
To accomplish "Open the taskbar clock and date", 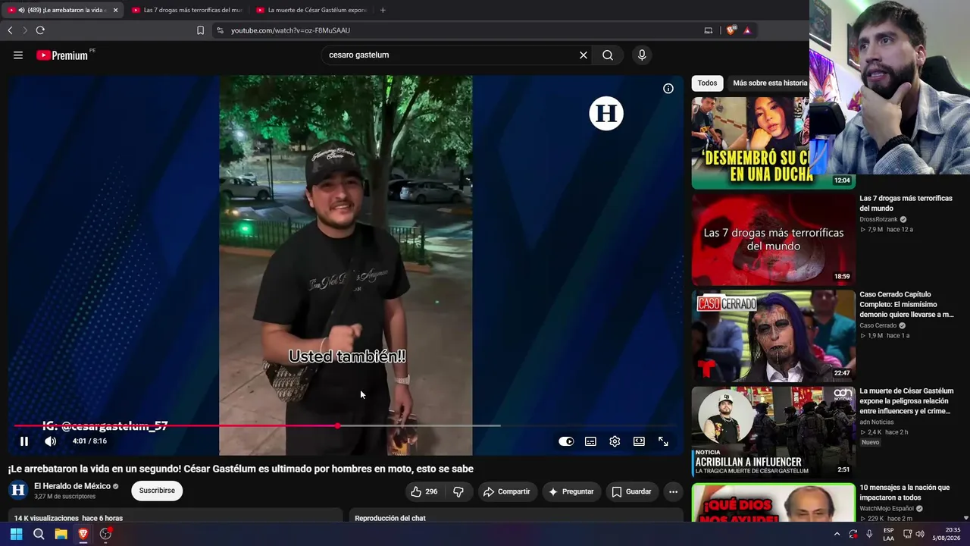I will click(948, 534).
